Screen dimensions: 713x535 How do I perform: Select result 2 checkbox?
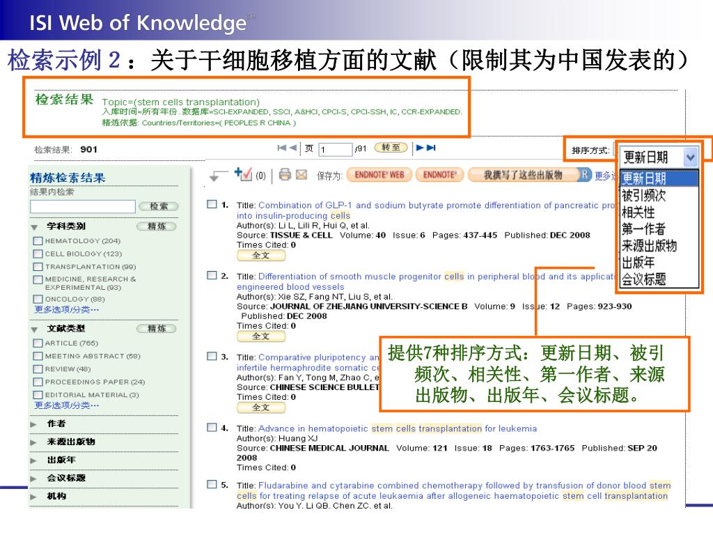[212, 275]
